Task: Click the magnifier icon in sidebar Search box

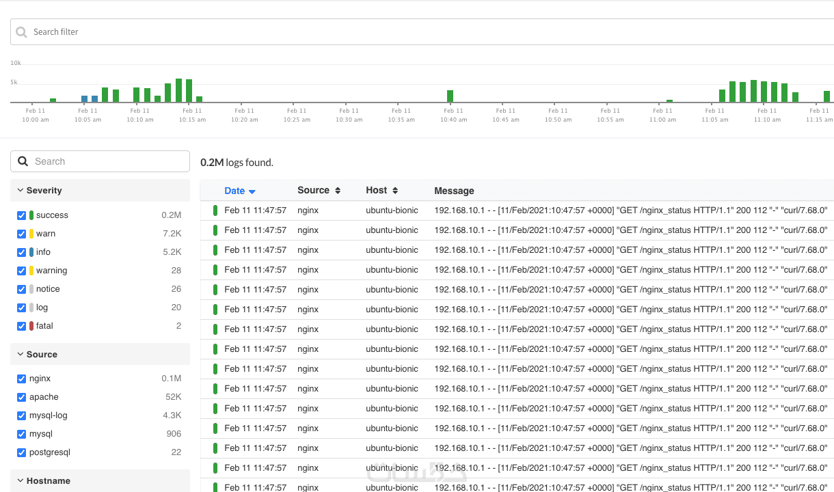Action: [23, 161]
